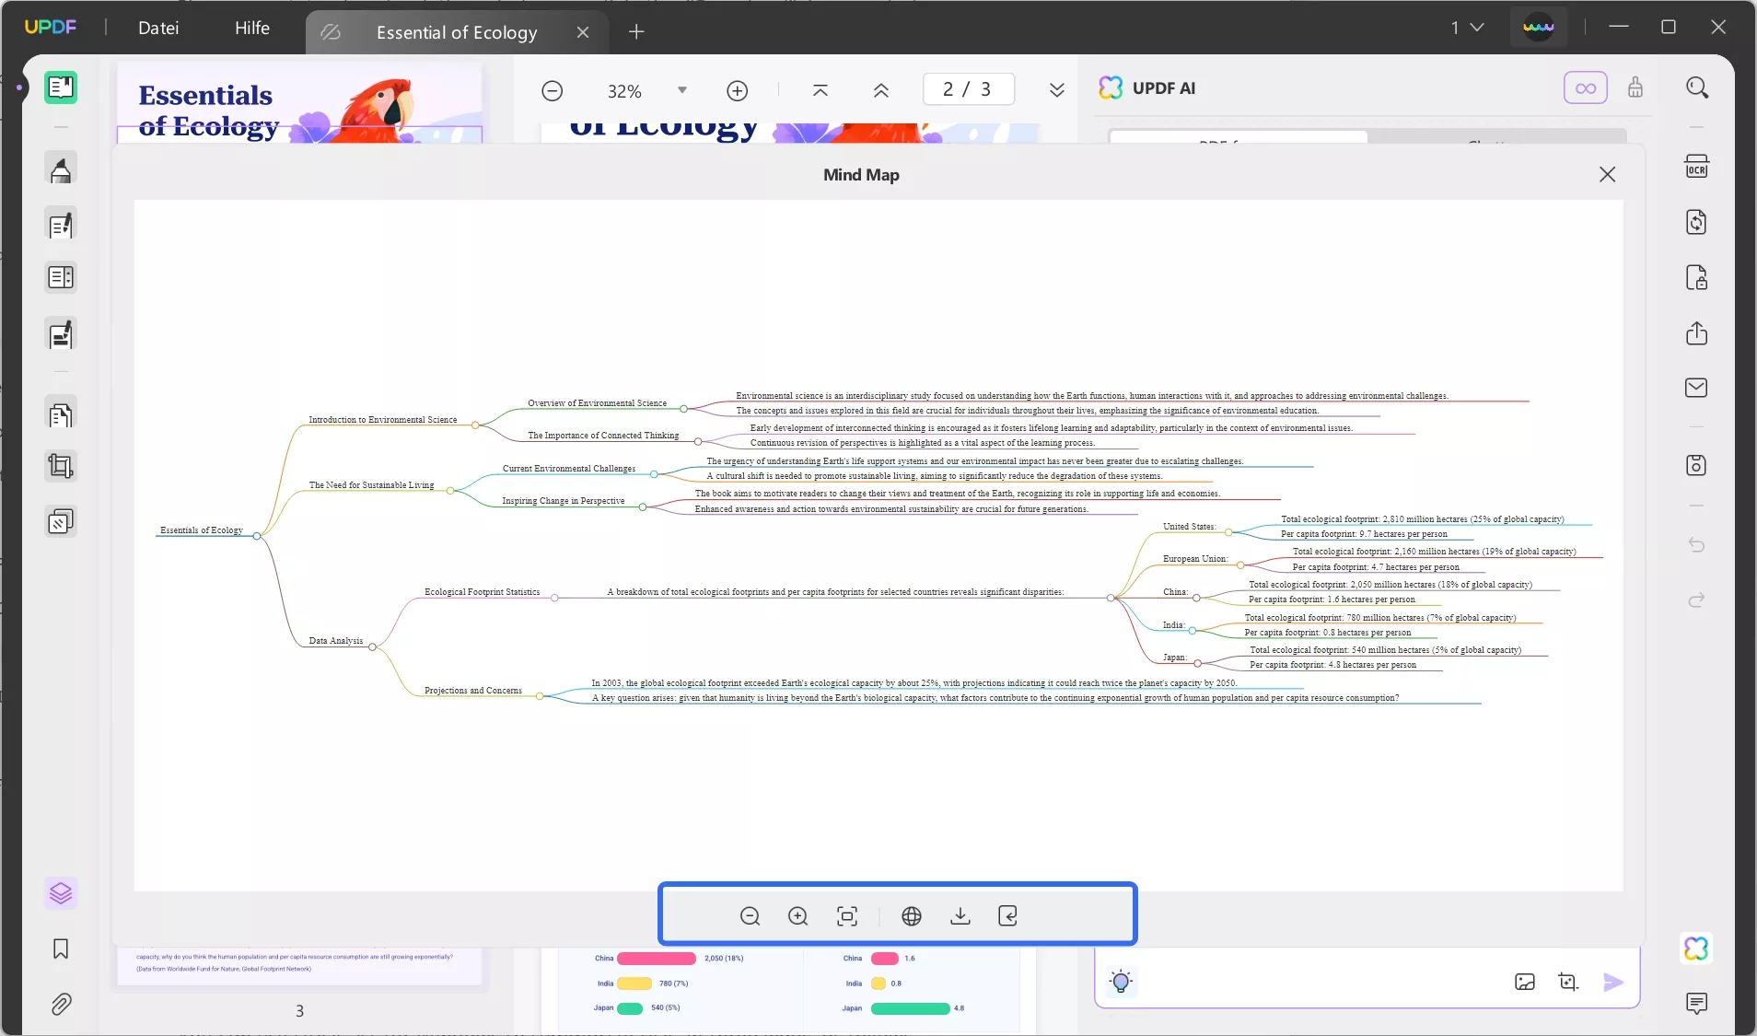1757x1036 pixels.
Task: Go to the previous page
Action: click(881, 90)
